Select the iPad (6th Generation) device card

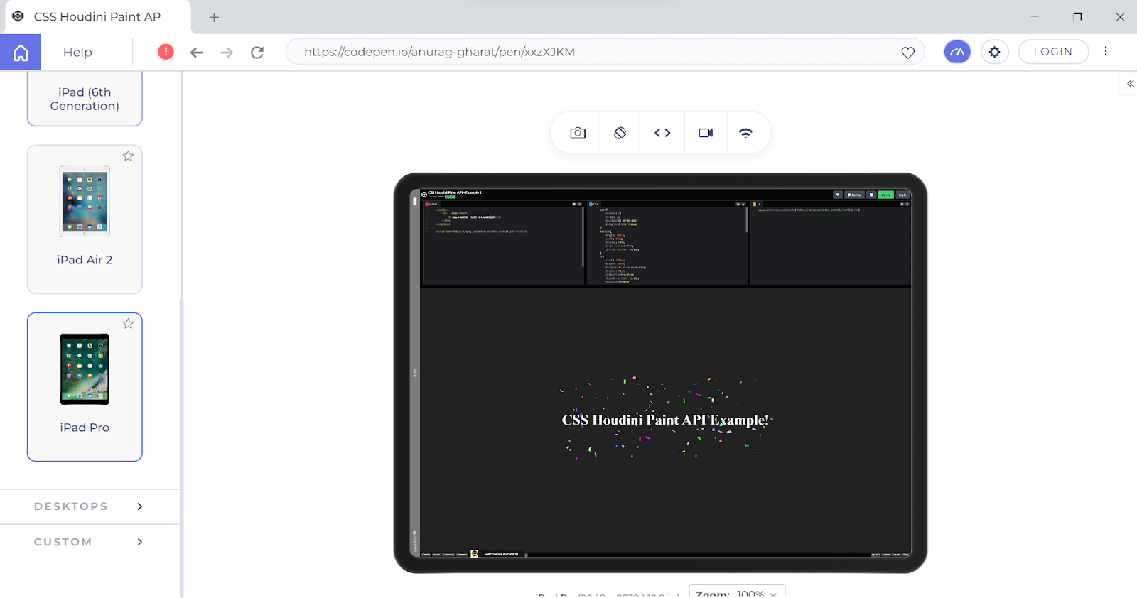click(x=85, y=99)
